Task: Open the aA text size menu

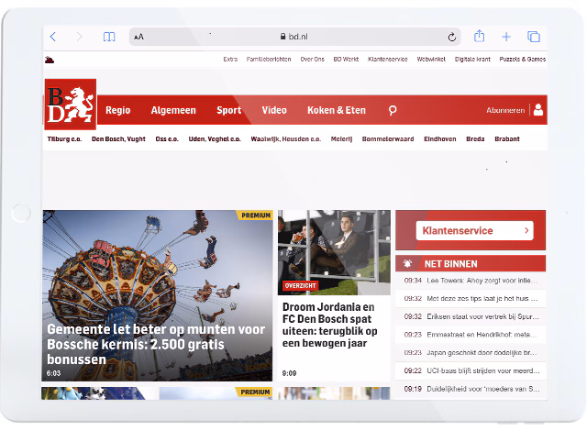Action: coord(138,37)
